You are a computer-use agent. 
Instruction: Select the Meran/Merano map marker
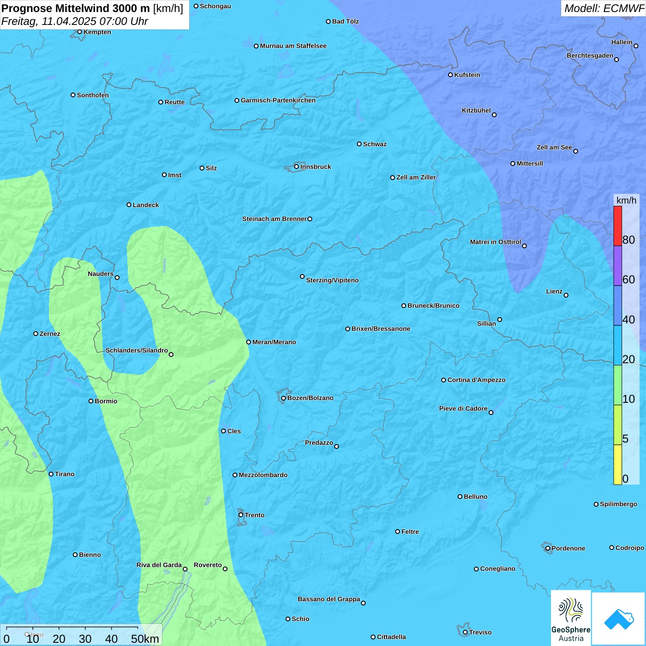249,342
